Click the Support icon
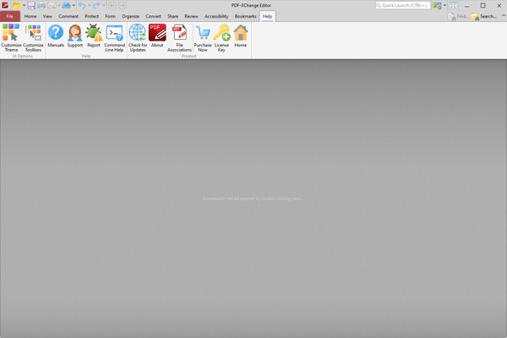This screenshot has height=338, width=507. 75,35
